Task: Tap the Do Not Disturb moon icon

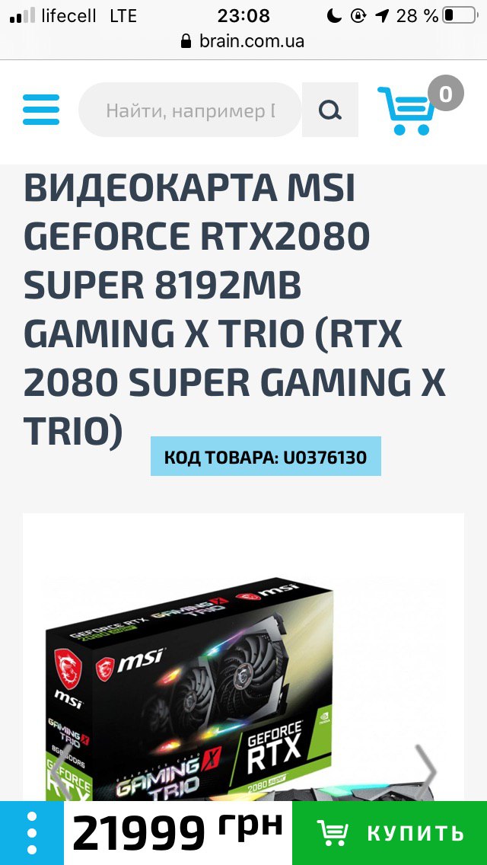Action: pos(334,15)
